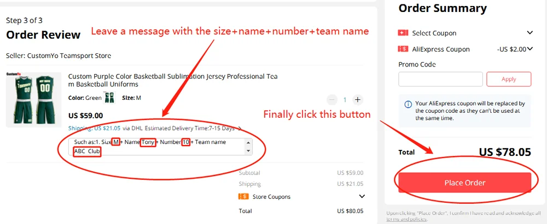Click the Size: M label
This screenshot has height=224, width=547.
[x=131, y=98]
